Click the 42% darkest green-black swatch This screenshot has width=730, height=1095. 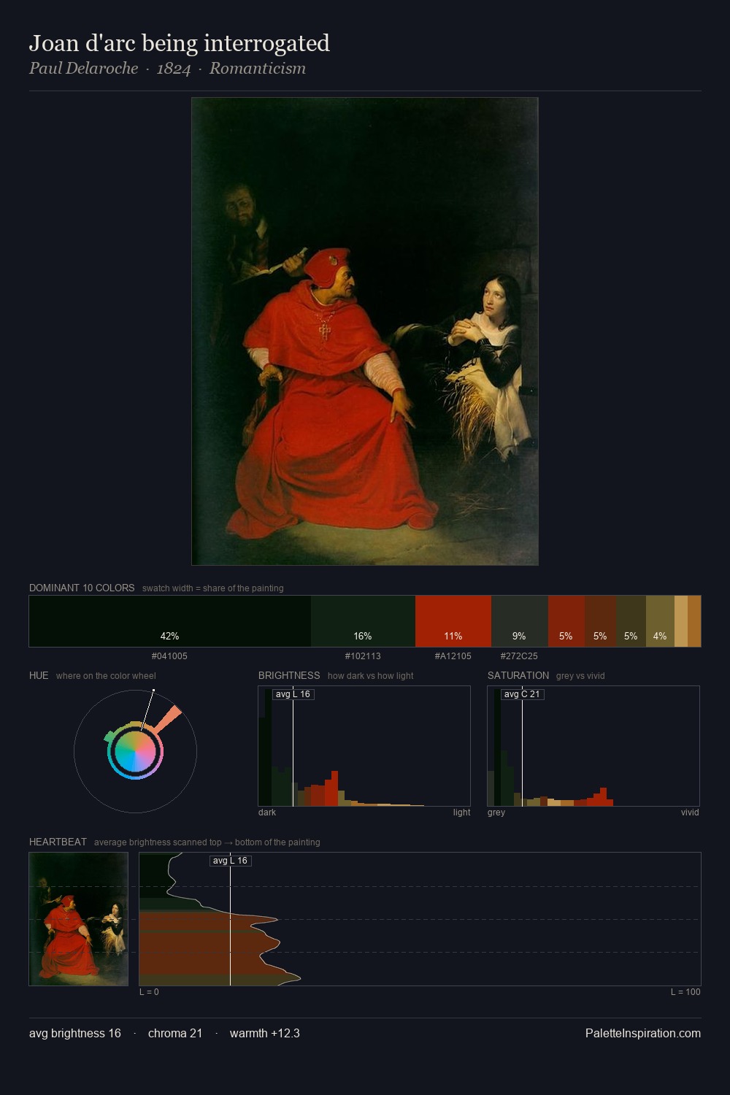(x=170, y=621)
